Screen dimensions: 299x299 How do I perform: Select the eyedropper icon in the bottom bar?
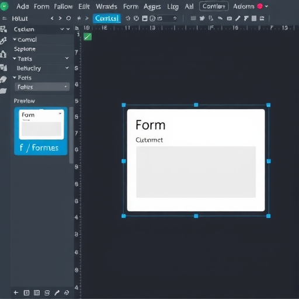click(x=57, y=293)
